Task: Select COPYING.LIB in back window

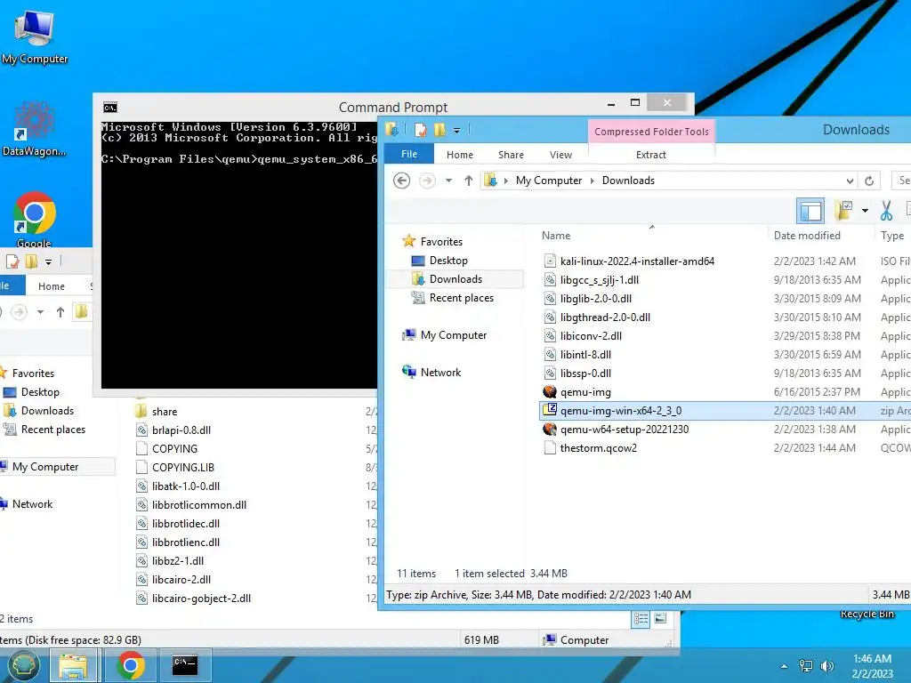Action: click(182, 467)
